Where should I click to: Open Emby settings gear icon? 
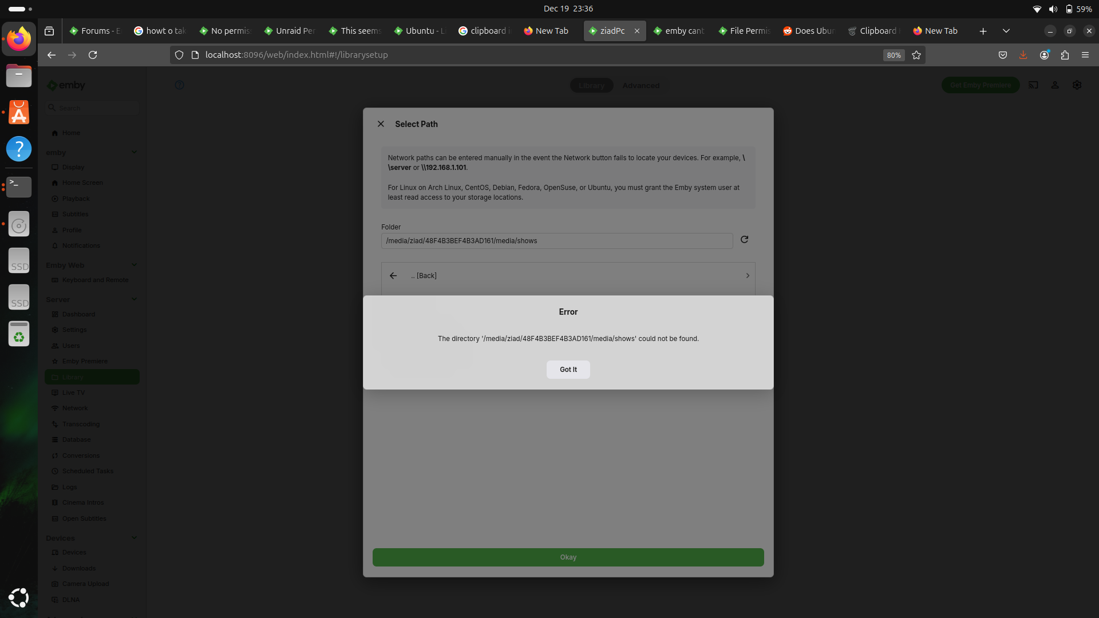coord(1077,85)
